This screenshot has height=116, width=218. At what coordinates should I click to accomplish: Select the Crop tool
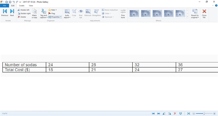(x=74, y=13)
